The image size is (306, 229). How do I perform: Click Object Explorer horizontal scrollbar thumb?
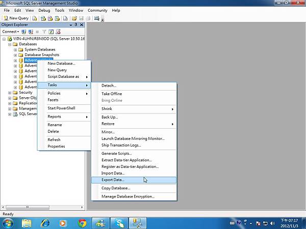pos(28,207)
